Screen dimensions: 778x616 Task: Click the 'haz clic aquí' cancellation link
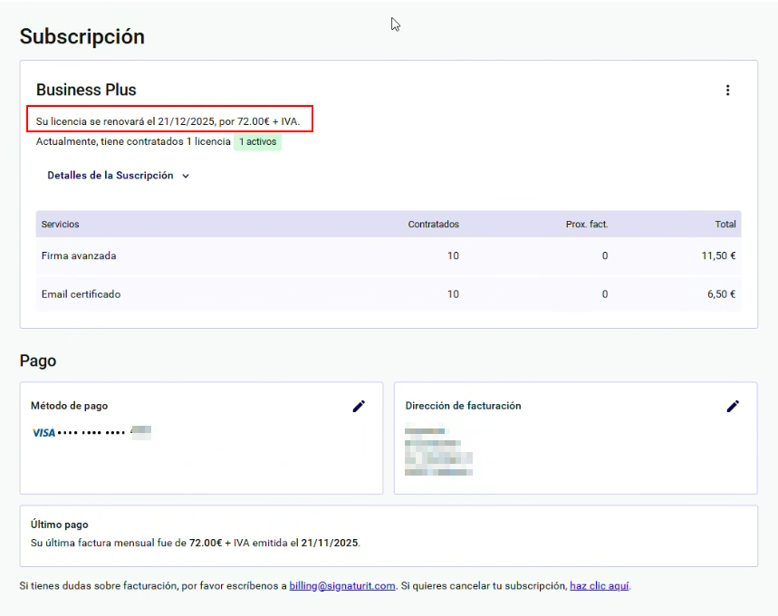[x=600, y=586]
